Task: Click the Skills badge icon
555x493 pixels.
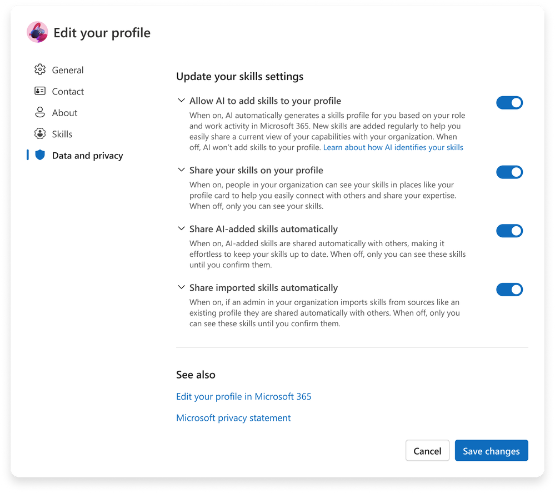Action: 39,134
